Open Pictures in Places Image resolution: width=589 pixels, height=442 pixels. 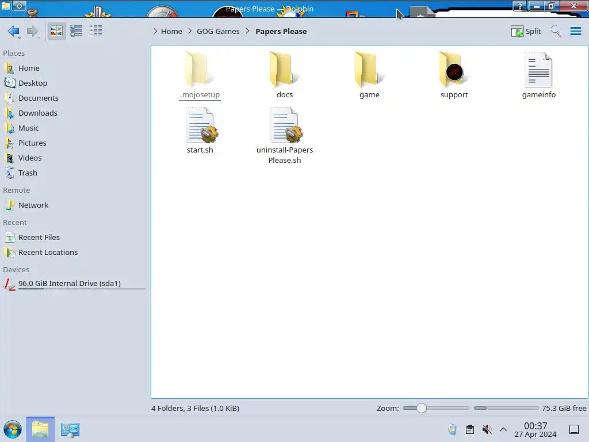point(32,143)
